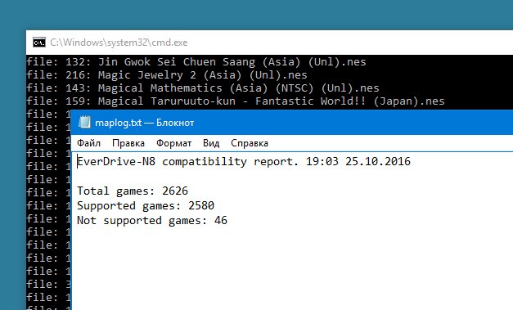Click the cmd.exe window icon
Screen dimensions: 513x310
point(39,43)
